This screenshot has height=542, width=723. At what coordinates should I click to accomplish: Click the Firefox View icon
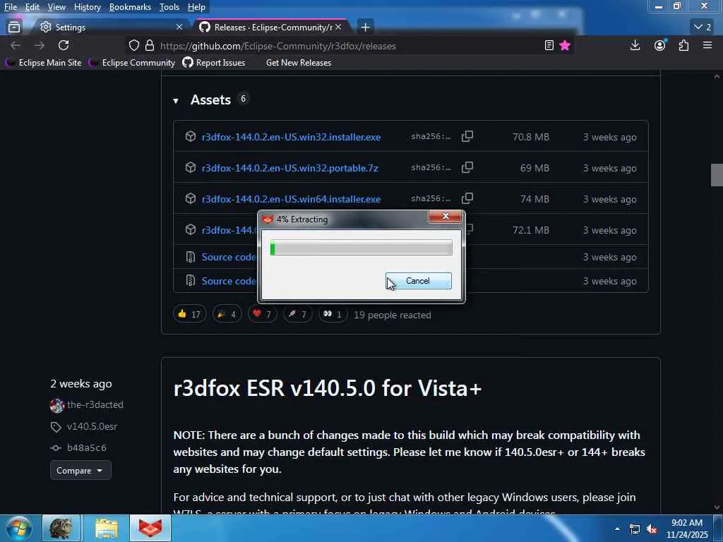click(x=14, y=28)
